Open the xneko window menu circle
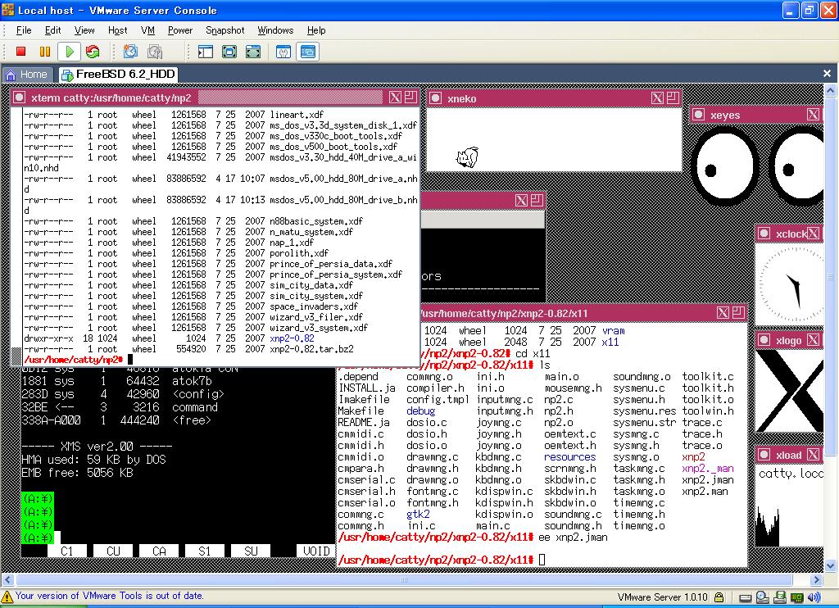This screenshot has width=839, height=608. [x=436, y=98]
